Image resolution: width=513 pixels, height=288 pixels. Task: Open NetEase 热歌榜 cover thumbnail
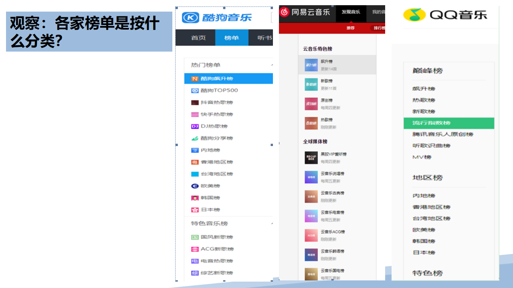coord(311,123)
